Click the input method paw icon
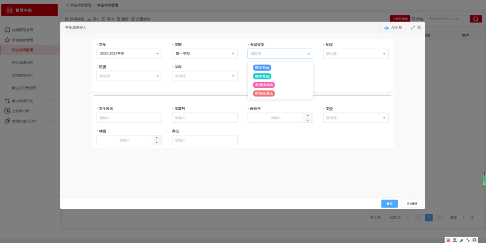Screen dimensions: 486x243 click(x=448, y=240)
